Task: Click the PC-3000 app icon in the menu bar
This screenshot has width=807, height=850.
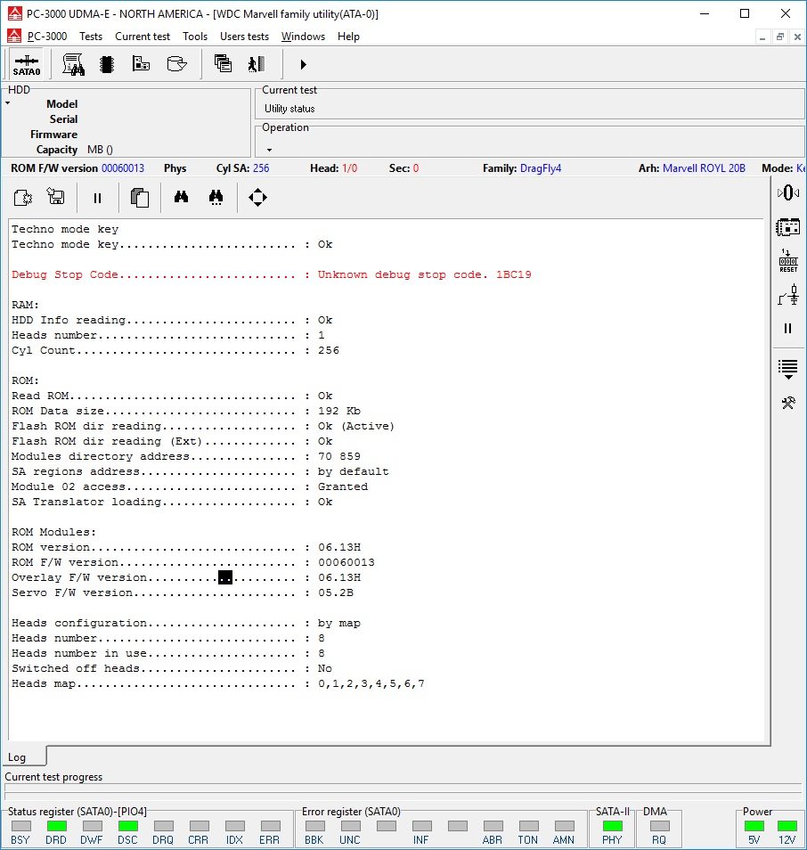Action: click(x=14, y=36)
